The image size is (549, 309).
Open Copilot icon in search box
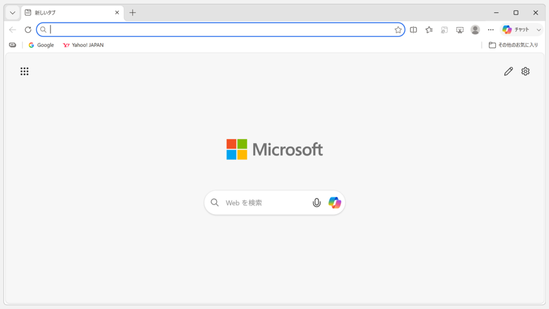pos(335,202)
